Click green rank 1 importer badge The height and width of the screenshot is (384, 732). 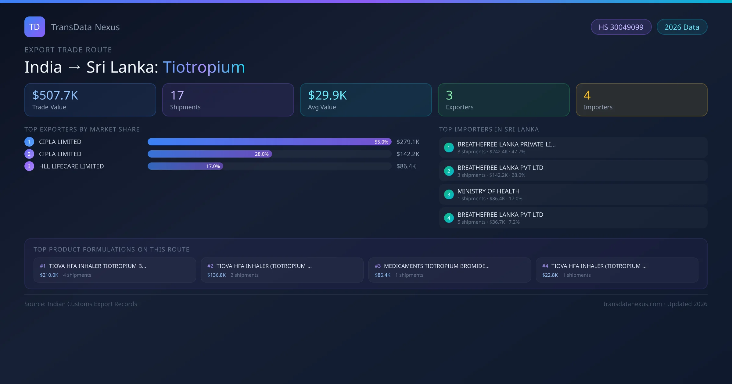tap(449, 148)
